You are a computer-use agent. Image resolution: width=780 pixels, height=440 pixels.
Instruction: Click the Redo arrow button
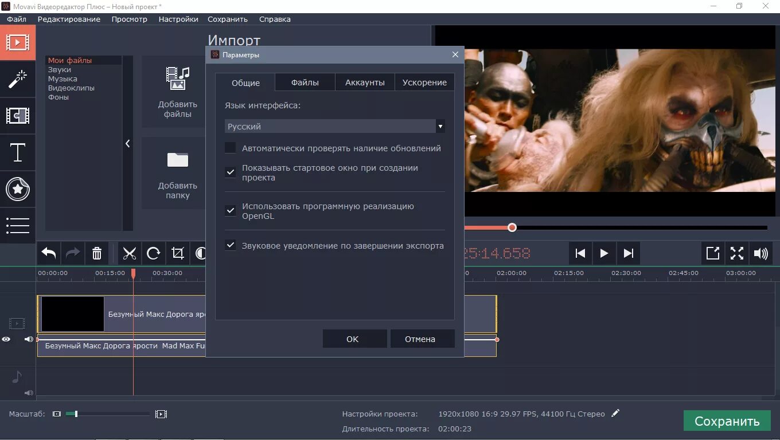pyautogui.click(x=73, y=253)
